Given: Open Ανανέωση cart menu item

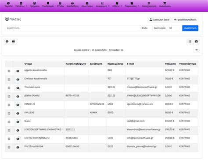Looking at the screenshot, I should coord(165,5).
